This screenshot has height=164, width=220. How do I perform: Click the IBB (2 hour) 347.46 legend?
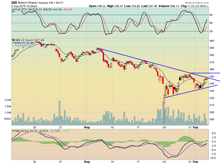30,40
